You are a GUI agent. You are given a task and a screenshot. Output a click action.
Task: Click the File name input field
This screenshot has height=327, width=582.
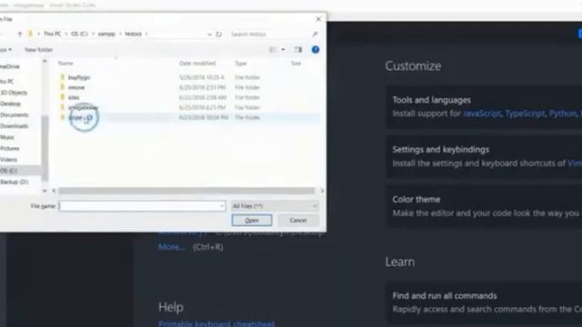click(x=142, y=206)
